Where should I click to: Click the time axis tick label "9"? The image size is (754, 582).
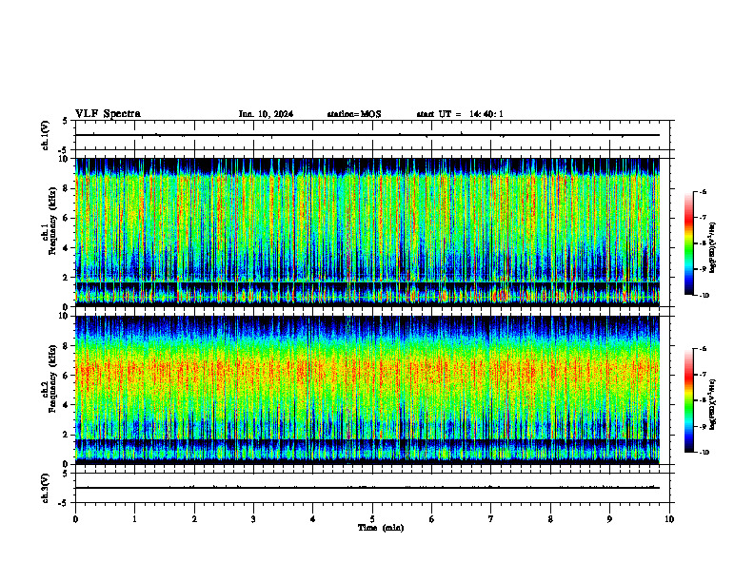(609, 519)
